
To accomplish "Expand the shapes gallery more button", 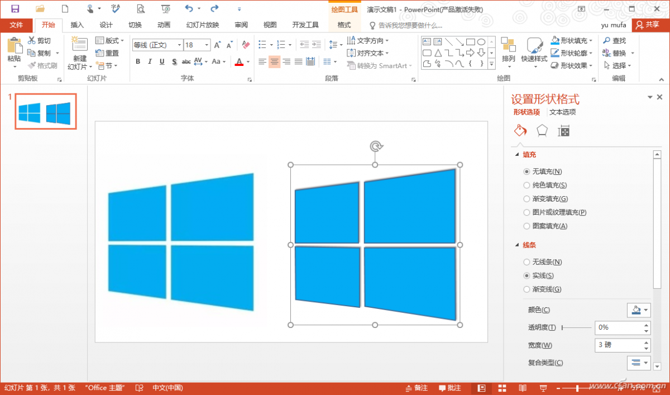I will point(492,64).
